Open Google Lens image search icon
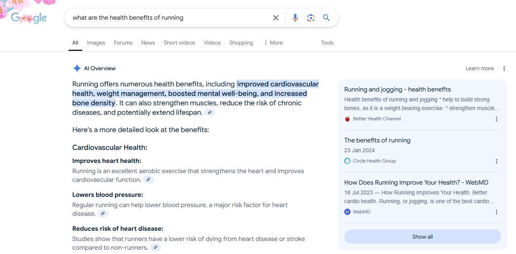The width and height of the screenshot is (516, 254). coord(311,18)
